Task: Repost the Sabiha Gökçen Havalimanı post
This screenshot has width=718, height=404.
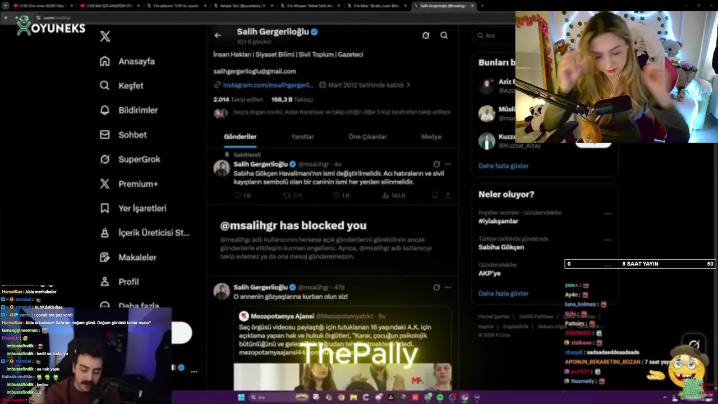Action: (292, 195)
